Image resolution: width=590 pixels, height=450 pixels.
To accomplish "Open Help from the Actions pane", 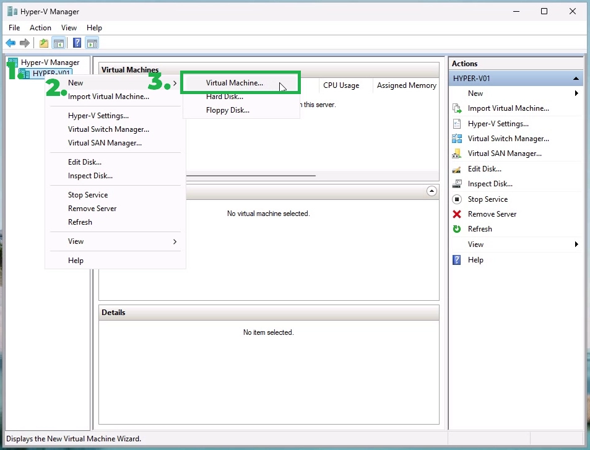I will pos(475,259).
